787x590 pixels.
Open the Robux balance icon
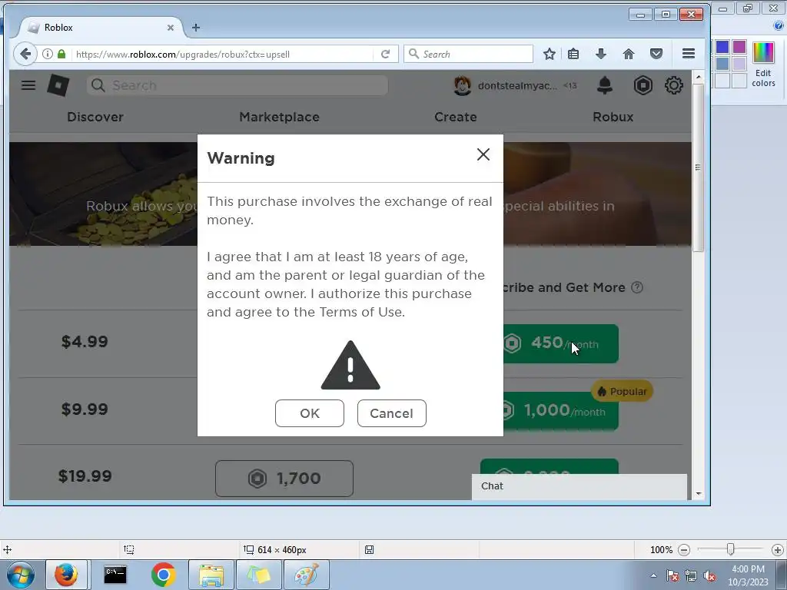[x=643, y=85]
